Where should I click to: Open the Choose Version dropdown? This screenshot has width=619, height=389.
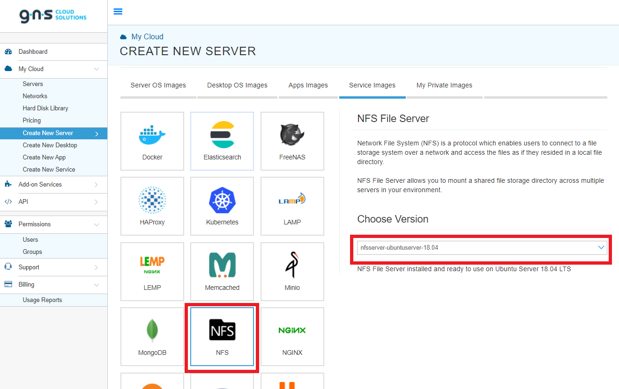point(482,248)
